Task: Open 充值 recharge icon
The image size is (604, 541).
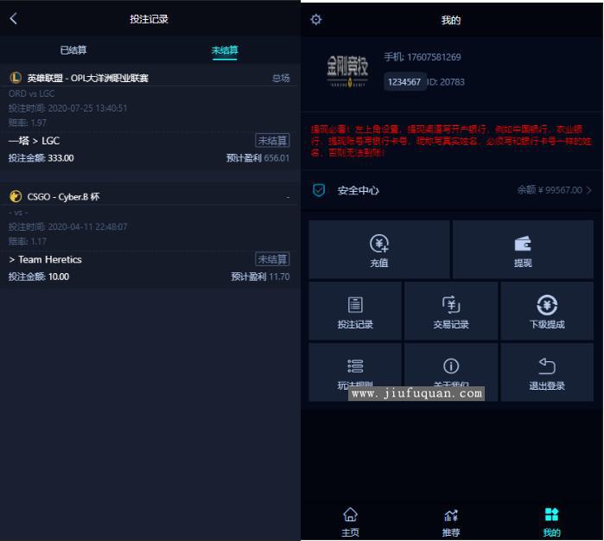Action: [x=379, y=244]
